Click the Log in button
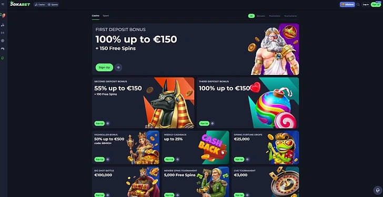383x197 pixels. [x=366, y=4]
